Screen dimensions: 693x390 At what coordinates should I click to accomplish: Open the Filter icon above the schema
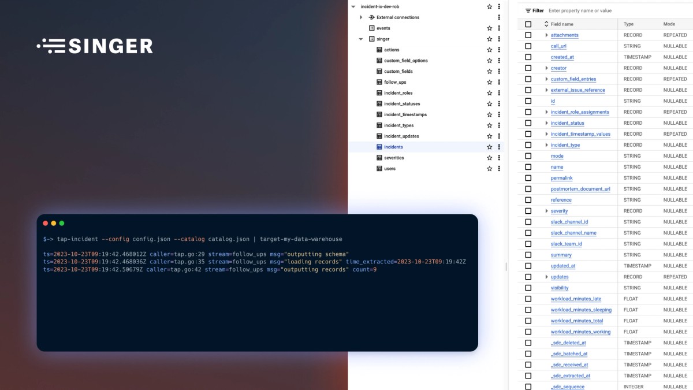click(x=529, y=10)
